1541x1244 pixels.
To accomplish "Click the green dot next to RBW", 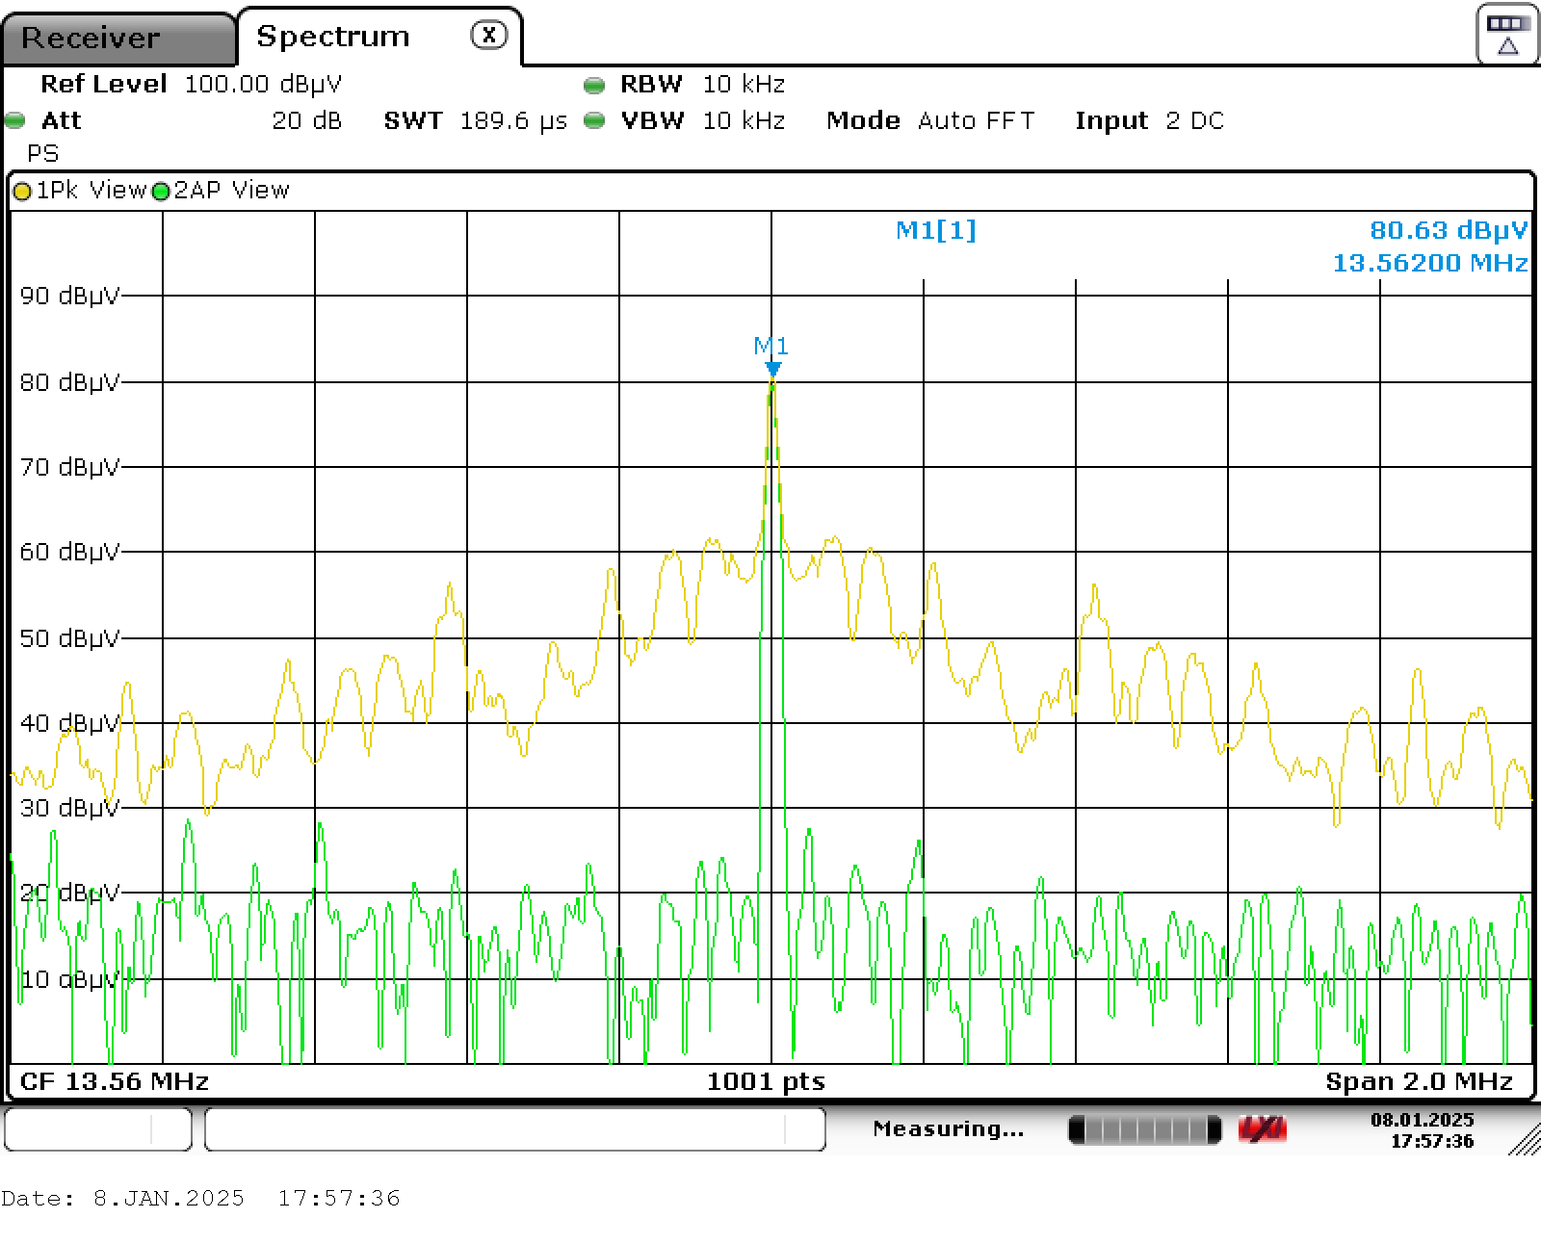I will (594, 86).
